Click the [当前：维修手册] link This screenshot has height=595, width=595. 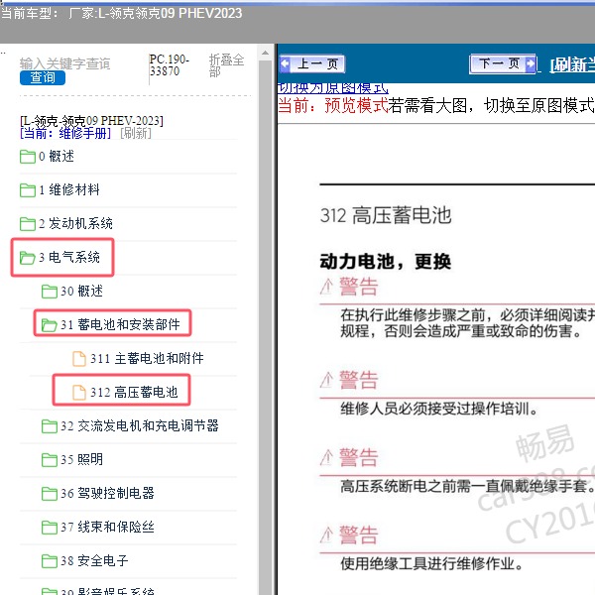click(x=65, y=133)
